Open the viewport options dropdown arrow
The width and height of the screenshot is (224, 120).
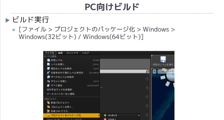pyautogui.click(x=155, y=71)
